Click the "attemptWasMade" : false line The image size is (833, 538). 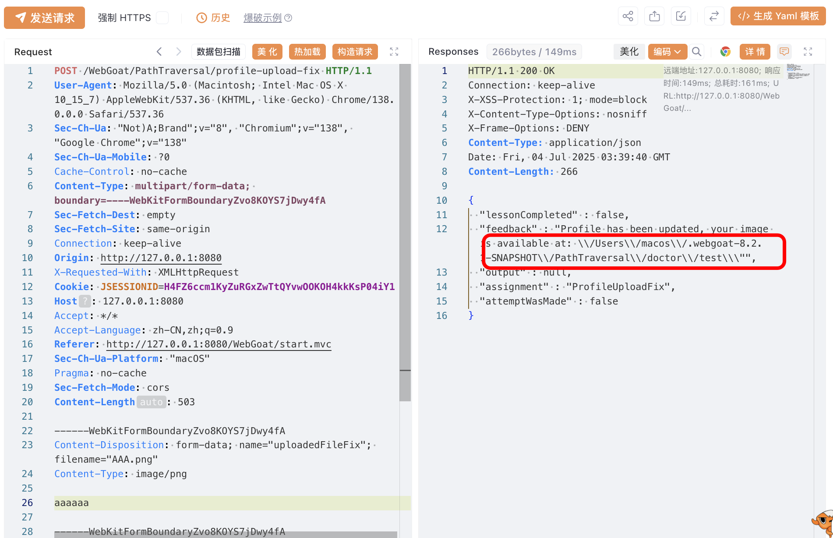pos(549,301)
